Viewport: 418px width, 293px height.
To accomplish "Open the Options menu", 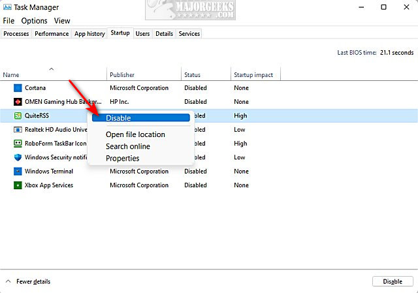I will point(34,21).
